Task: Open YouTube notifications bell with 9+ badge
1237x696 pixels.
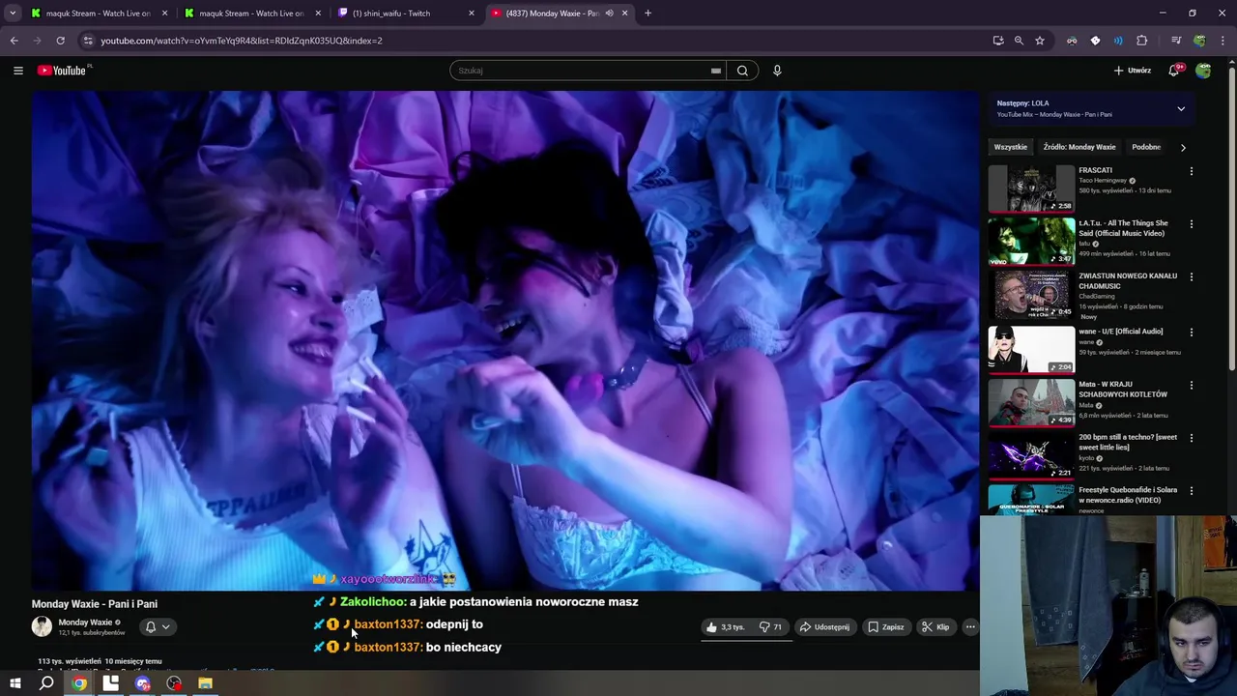Action: (1174, 71)
